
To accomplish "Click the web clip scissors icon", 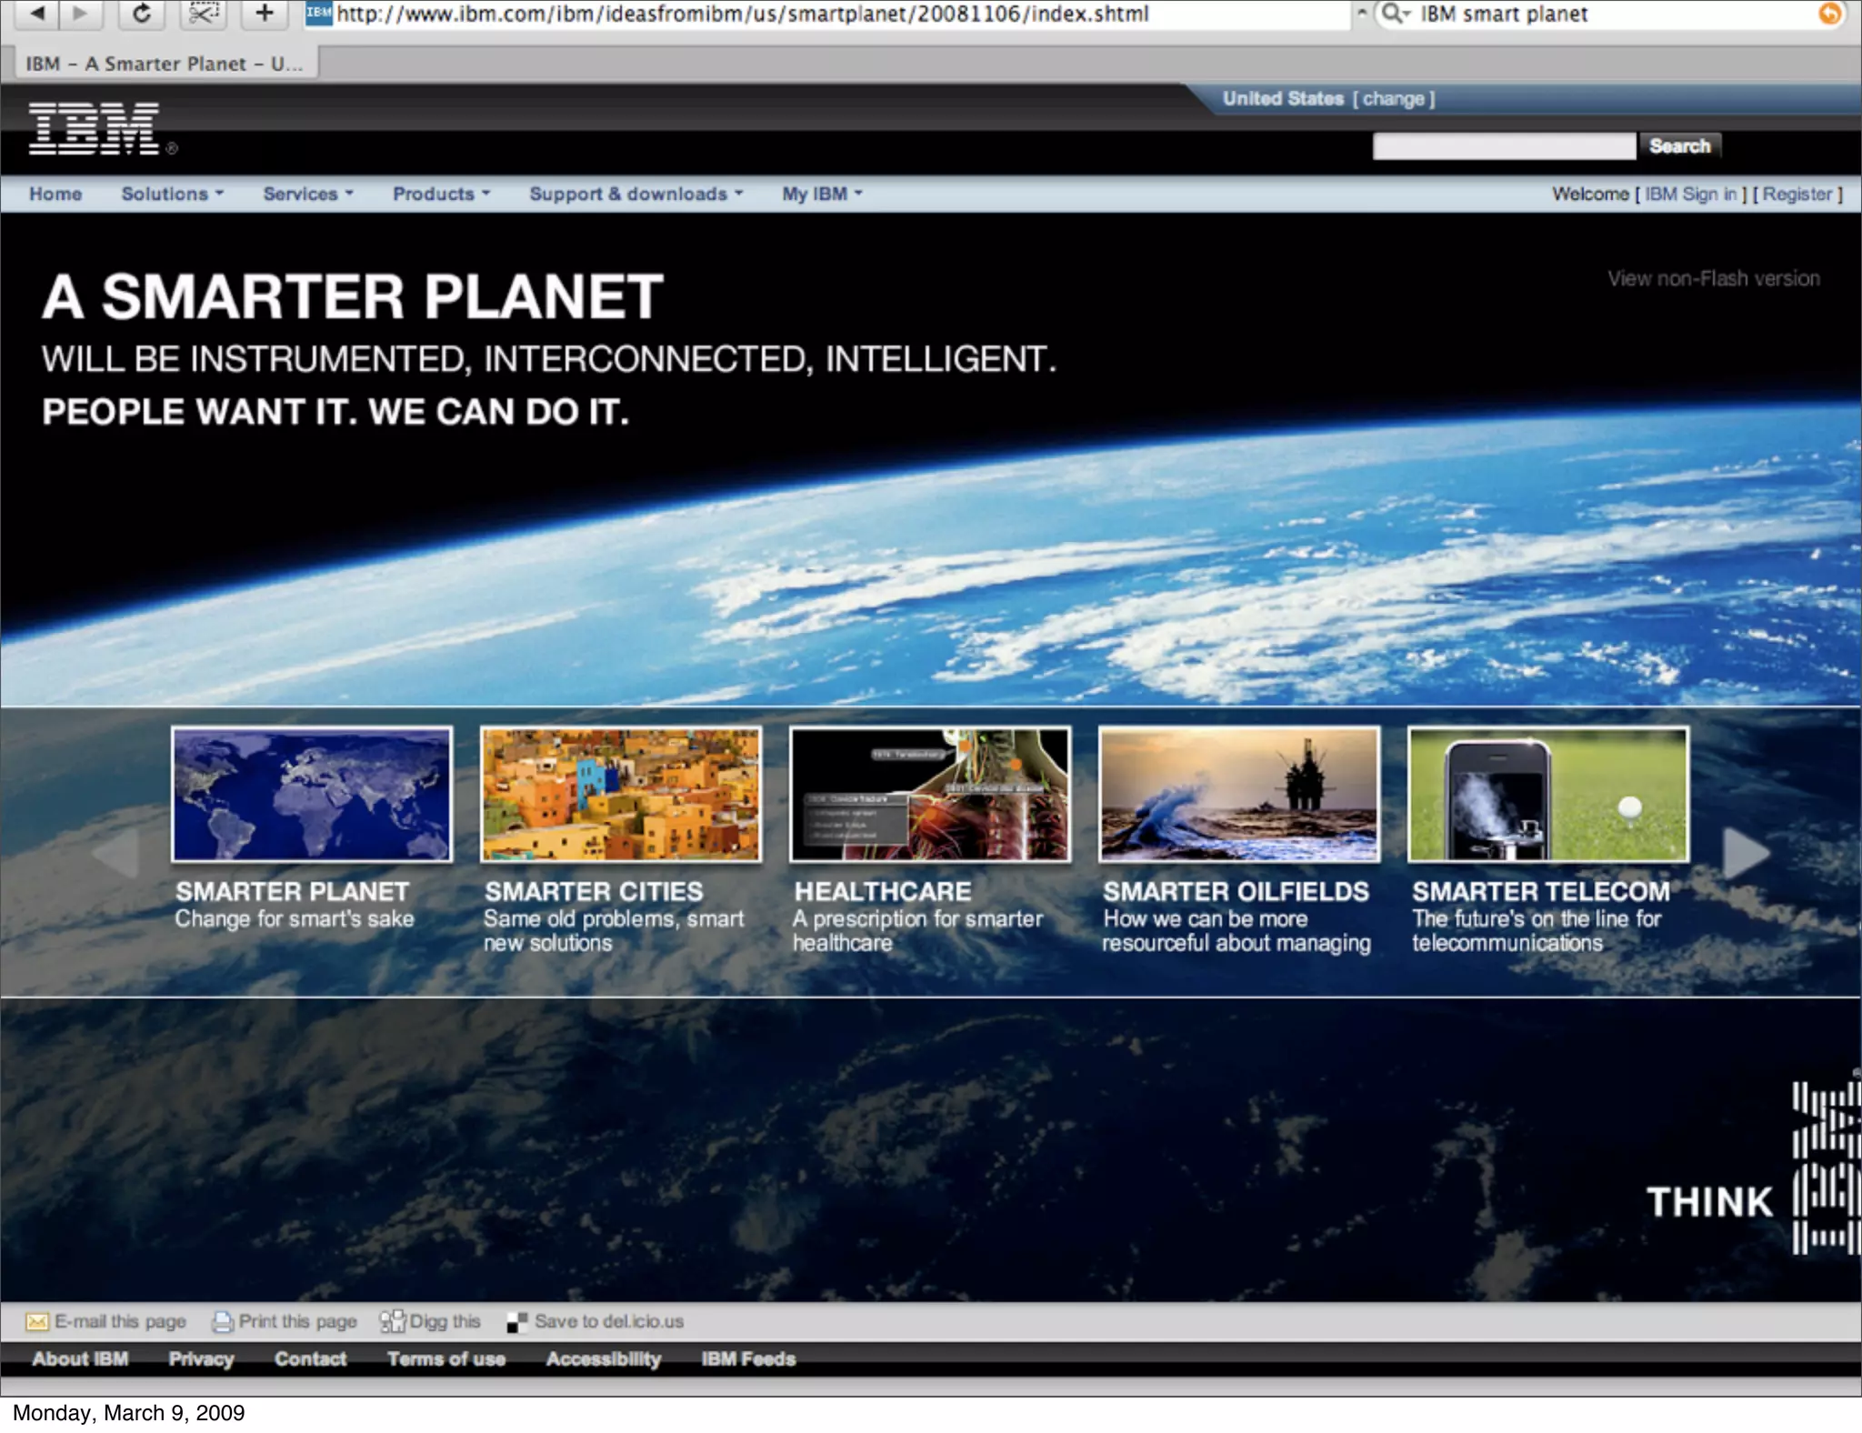I will pos(204,13).
